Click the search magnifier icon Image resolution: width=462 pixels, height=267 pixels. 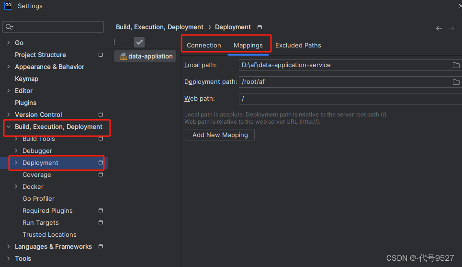pyautogui.click(x=9, y=27)
